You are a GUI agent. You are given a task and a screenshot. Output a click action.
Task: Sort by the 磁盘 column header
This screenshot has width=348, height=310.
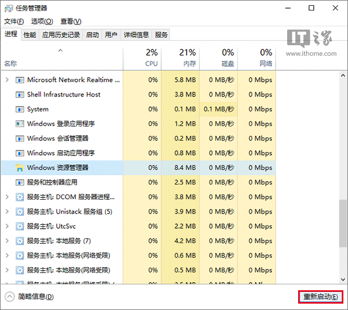pyautogui.click(x=219, y=58)
